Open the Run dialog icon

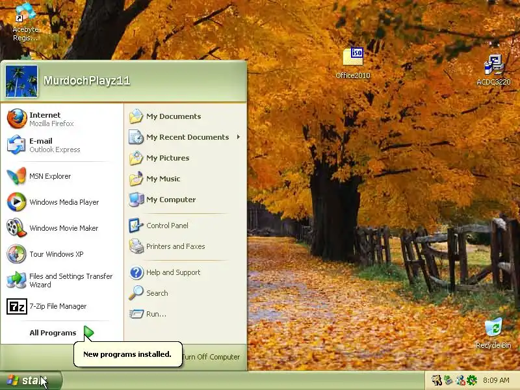point(136,314)
